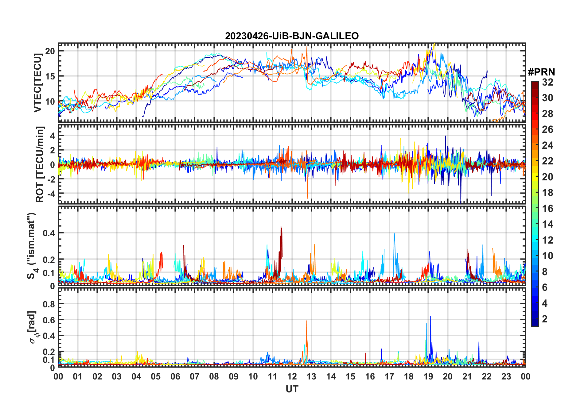Click colorbar tick label 2

[545, 319]
